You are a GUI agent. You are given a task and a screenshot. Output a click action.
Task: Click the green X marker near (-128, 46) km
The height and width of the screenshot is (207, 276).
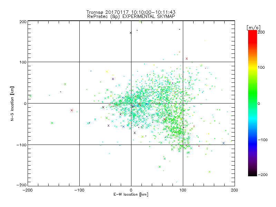point(65,84)
